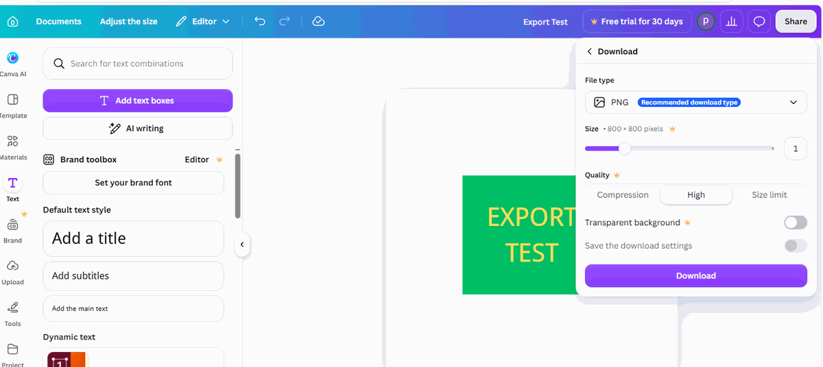823x367 pixels.
Task: Add subtitles text style
Action: click(x=134, y=276)
